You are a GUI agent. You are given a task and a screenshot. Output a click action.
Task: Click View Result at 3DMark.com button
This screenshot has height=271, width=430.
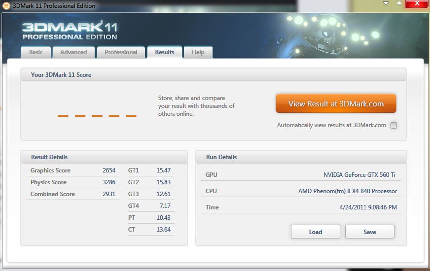pyautogui.click(x=336, y=103)
